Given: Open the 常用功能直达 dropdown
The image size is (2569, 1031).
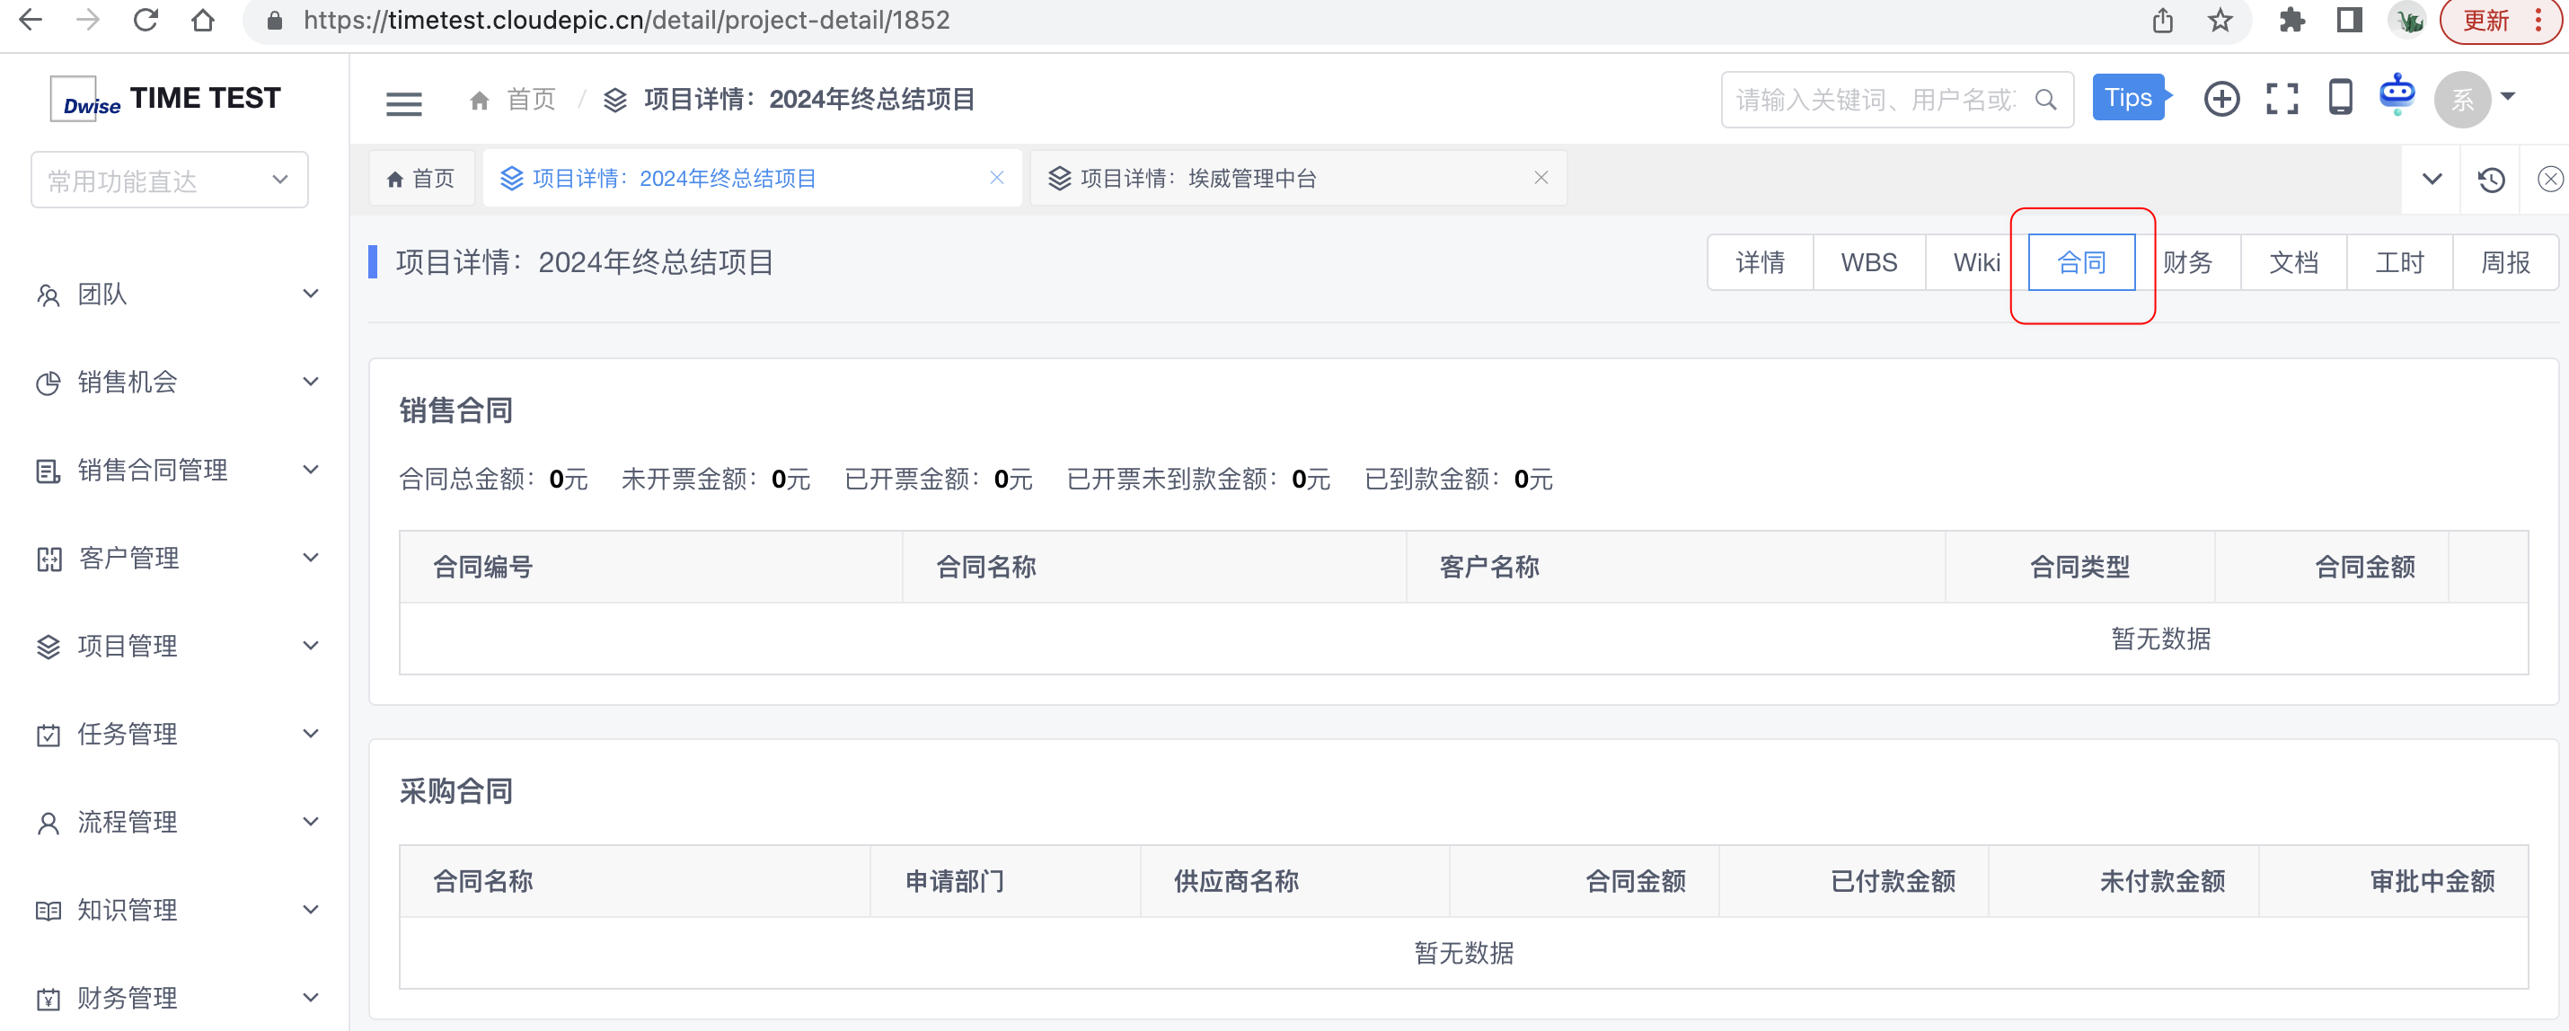Looking at the screenshot, I should (x=169, y=180).
